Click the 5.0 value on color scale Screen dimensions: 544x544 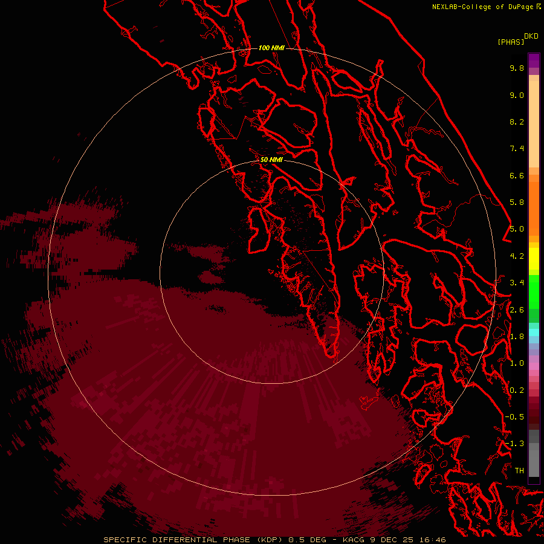pos(517,229)
